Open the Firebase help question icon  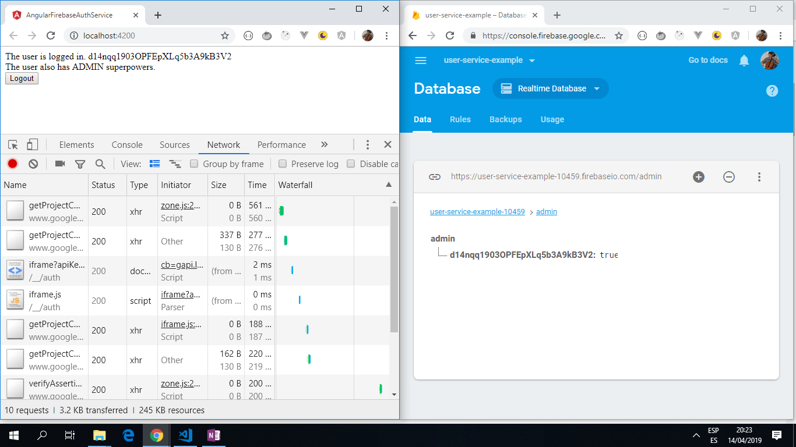click(x=772, y=91)
